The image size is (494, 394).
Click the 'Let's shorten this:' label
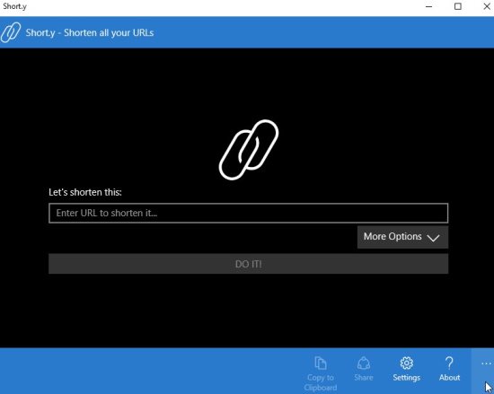point(85,192)
